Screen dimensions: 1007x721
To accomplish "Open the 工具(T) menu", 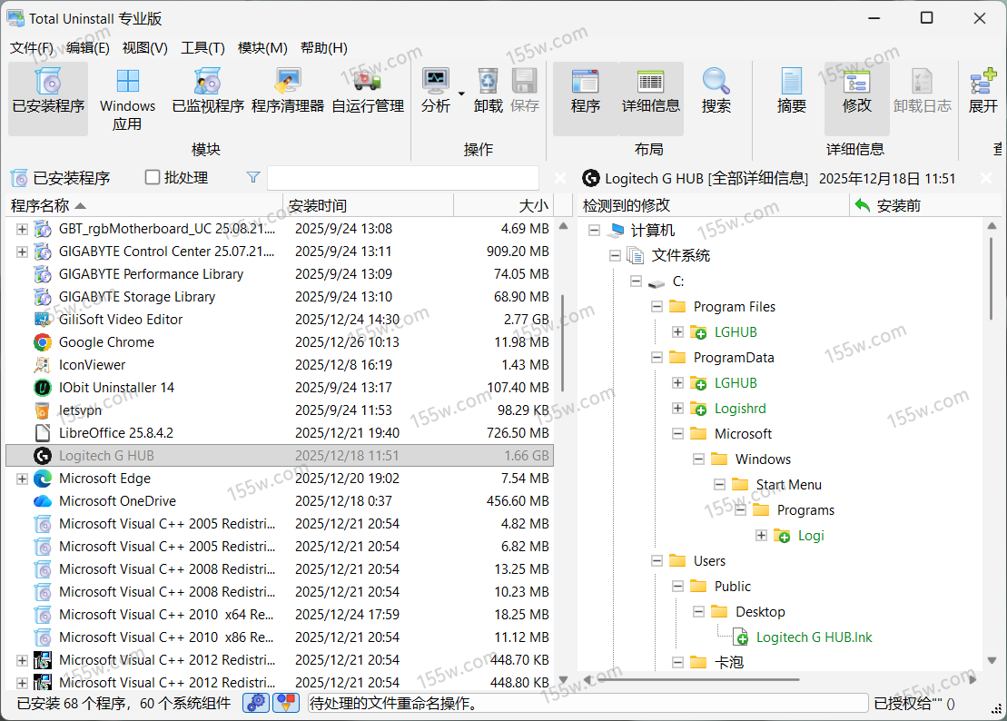I will pyautogui.click(x=202, y=48).
